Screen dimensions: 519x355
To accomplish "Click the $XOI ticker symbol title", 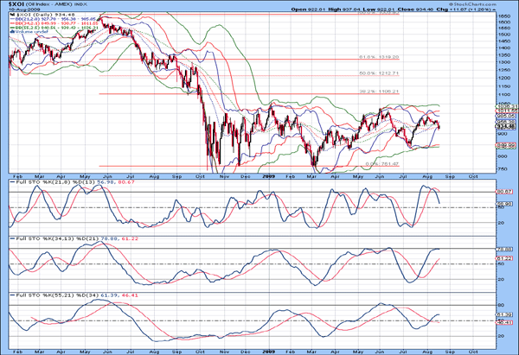I will [x=21, y=5].
